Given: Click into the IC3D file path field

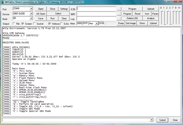Looking at the screenshot, I should point(96,9).
